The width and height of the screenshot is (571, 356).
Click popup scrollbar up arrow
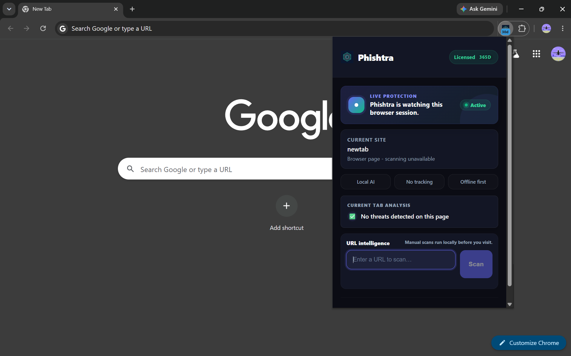coord(510,40)
